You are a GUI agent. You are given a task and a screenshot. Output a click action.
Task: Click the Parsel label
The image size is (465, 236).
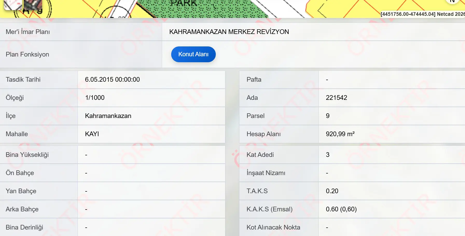click(255, 116)
